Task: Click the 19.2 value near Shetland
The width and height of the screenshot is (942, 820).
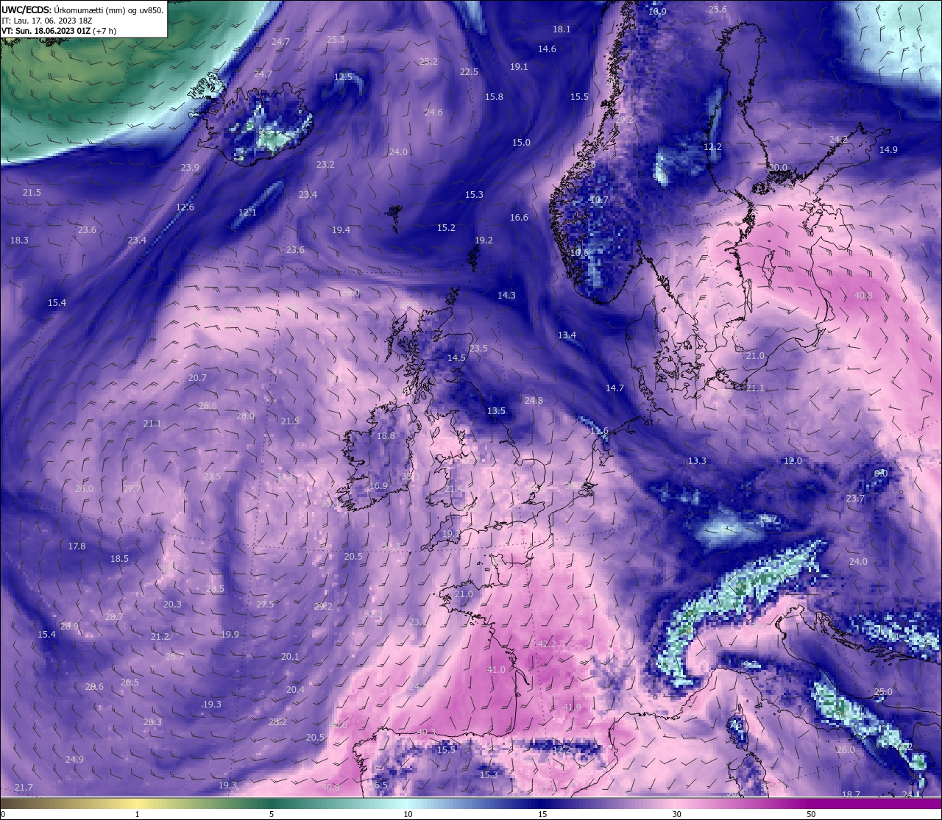Action: click(x=484, y=240)
